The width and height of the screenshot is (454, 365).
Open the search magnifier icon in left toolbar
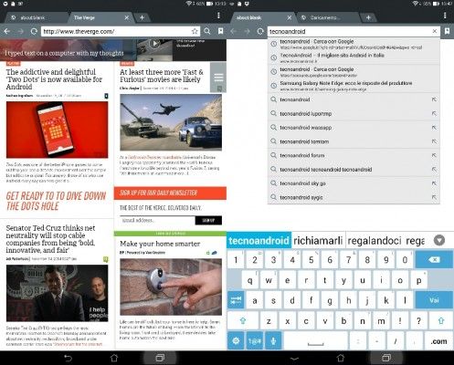click(207, 31)
